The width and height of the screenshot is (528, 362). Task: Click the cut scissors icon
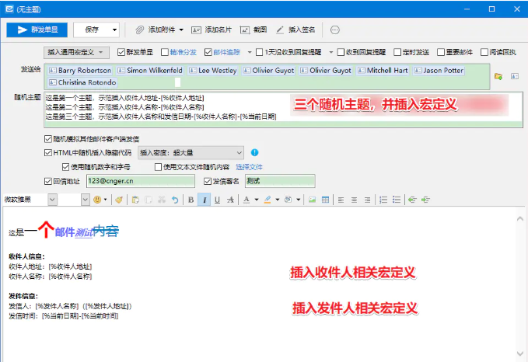click(162, 200)
